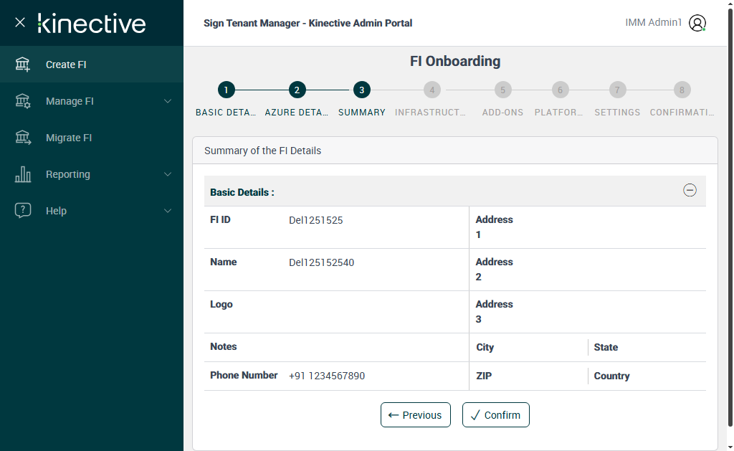Click the Previous button

(x=415, y=415)
